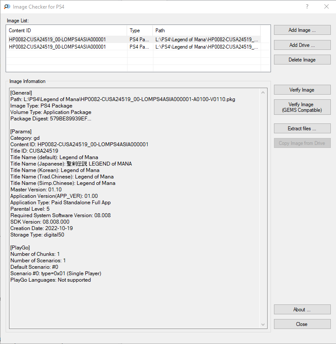
Task: Click the Add Image button
Action: coord(302,30)
